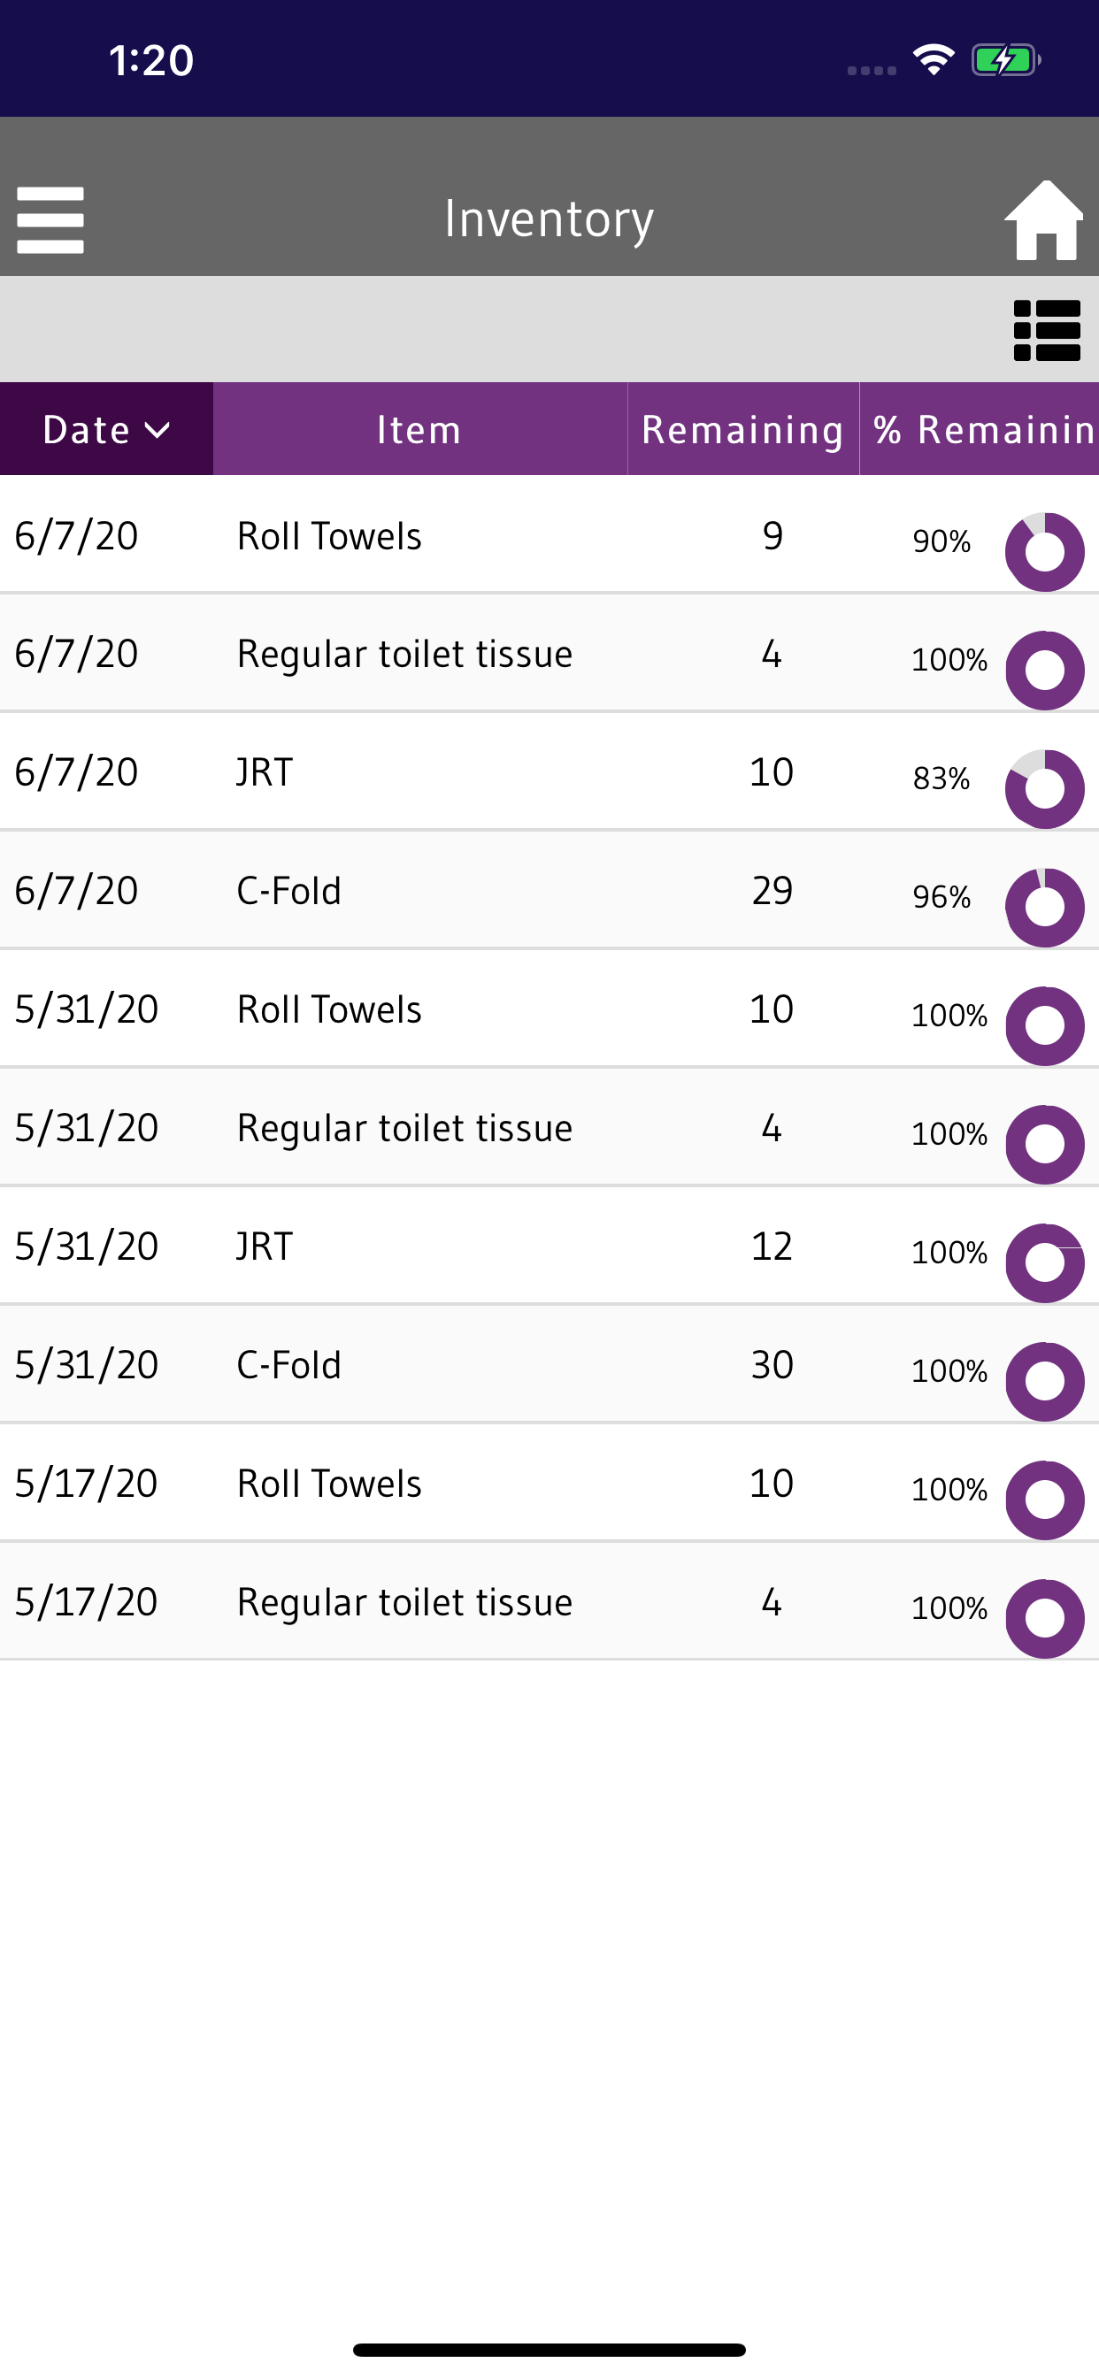Toggle Date column sort order
This screenshot has height=2378, width=1099.
(x=106, y=429)
